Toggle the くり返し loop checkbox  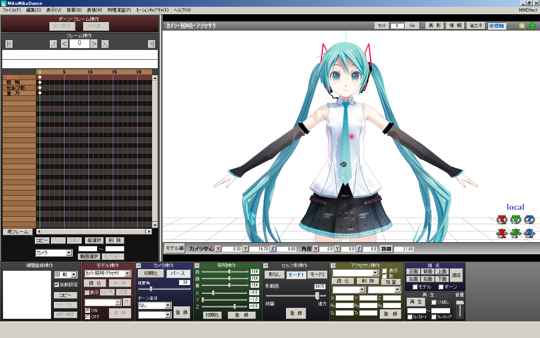coord(434,302)
